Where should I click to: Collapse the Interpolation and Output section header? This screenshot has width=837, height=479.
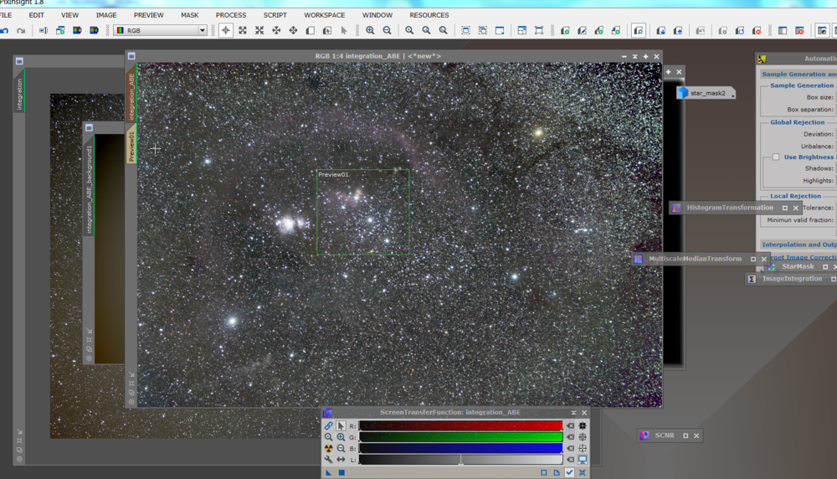pos(799,245)
